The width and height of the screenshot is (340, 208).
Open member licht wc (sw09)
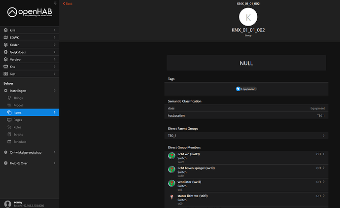246,157
